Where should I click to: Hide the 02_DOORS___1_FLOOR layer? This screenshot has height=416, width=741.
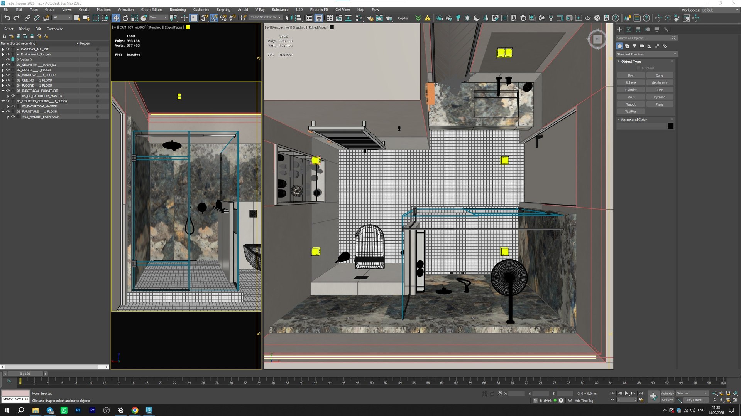click(8, 70)
